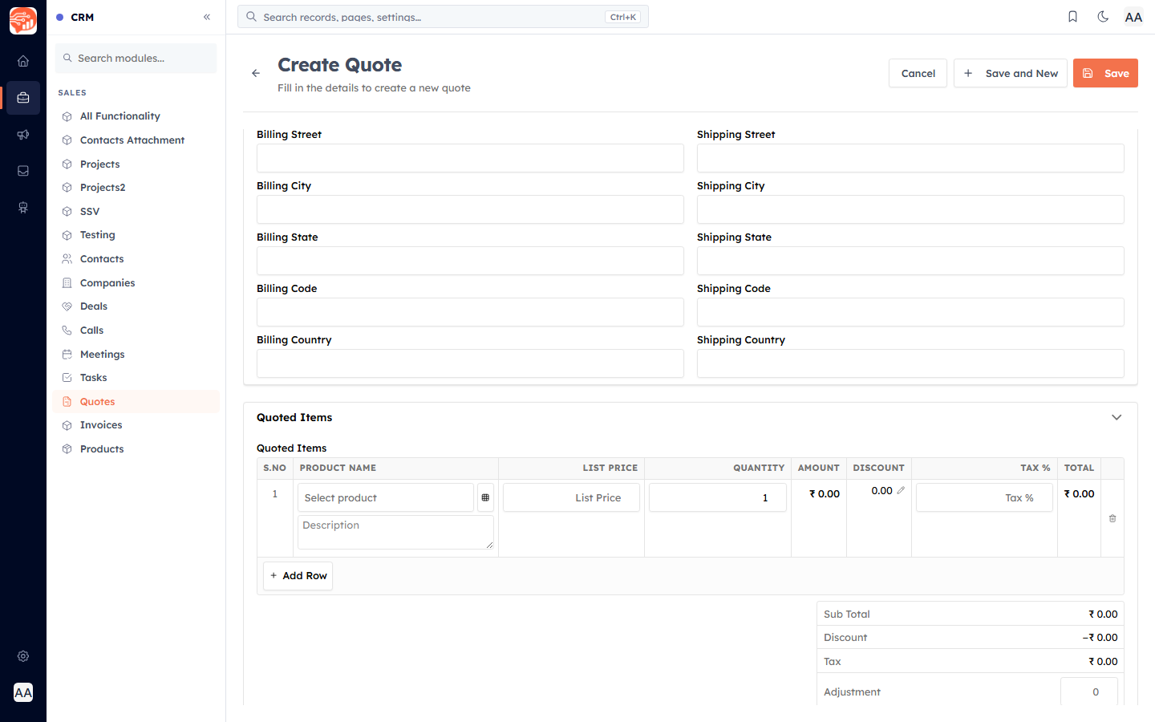1155x722 pixels.
Task: Click the Billing Code input
Action: point(470,312)
